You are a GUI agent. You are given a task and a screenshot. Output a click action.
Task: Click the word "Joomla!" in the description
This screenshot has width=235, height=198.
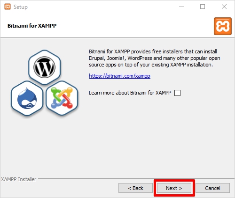coord(116,58)
